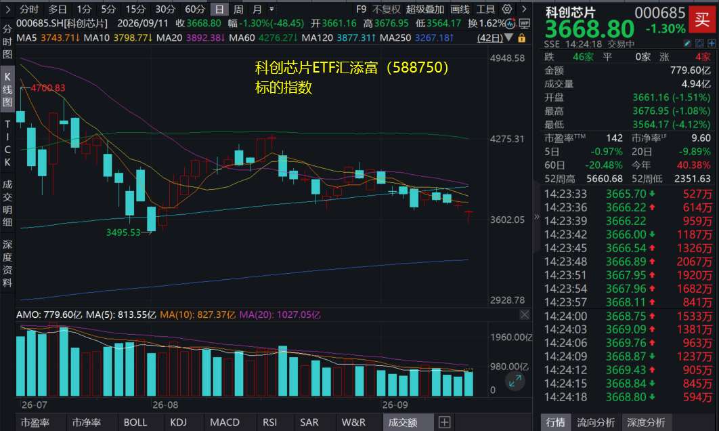Select the 5分 interval

109,9
